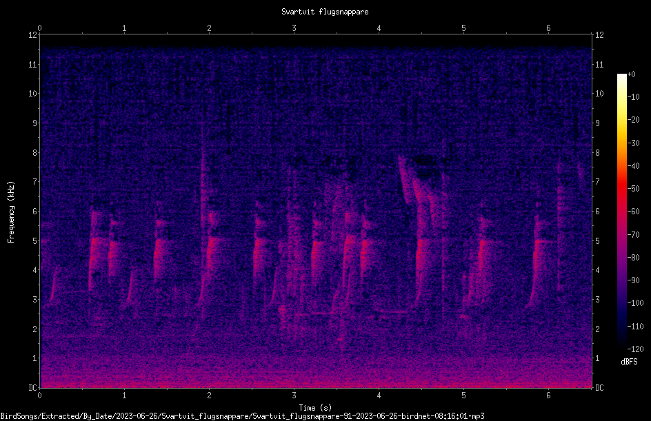This screenshot has height=421, width=651.
Task: Click the '1' tick on the top time axis
Action: [x=124, y=28]
